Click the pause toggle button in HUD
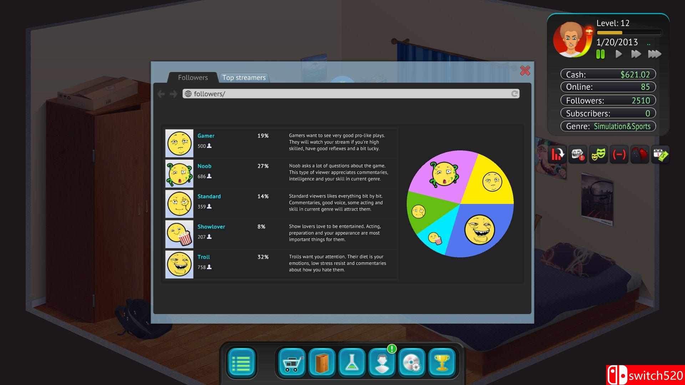The height and width of the screenshot is (385, 685). (600, 54)
